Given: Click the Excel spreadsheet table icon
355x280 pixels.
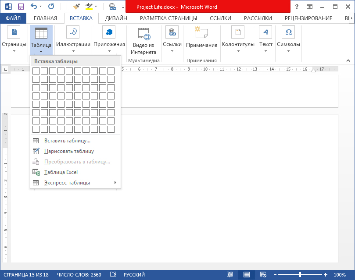Looking at the screenshot, I should [x=36, y=172].
